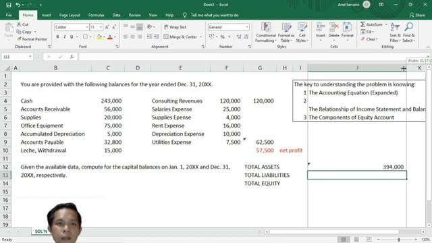The height and width of the screenshot is (243, 432).
Task: Apply the yellow fill color bucket
Action: coord(99,36)
